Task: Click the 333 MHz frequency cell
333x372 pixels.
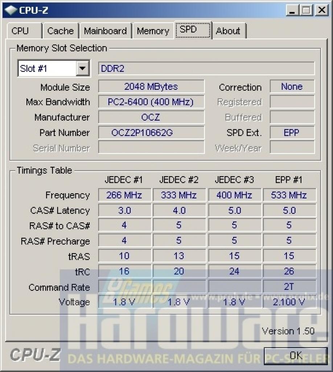Action: point(179,195)
